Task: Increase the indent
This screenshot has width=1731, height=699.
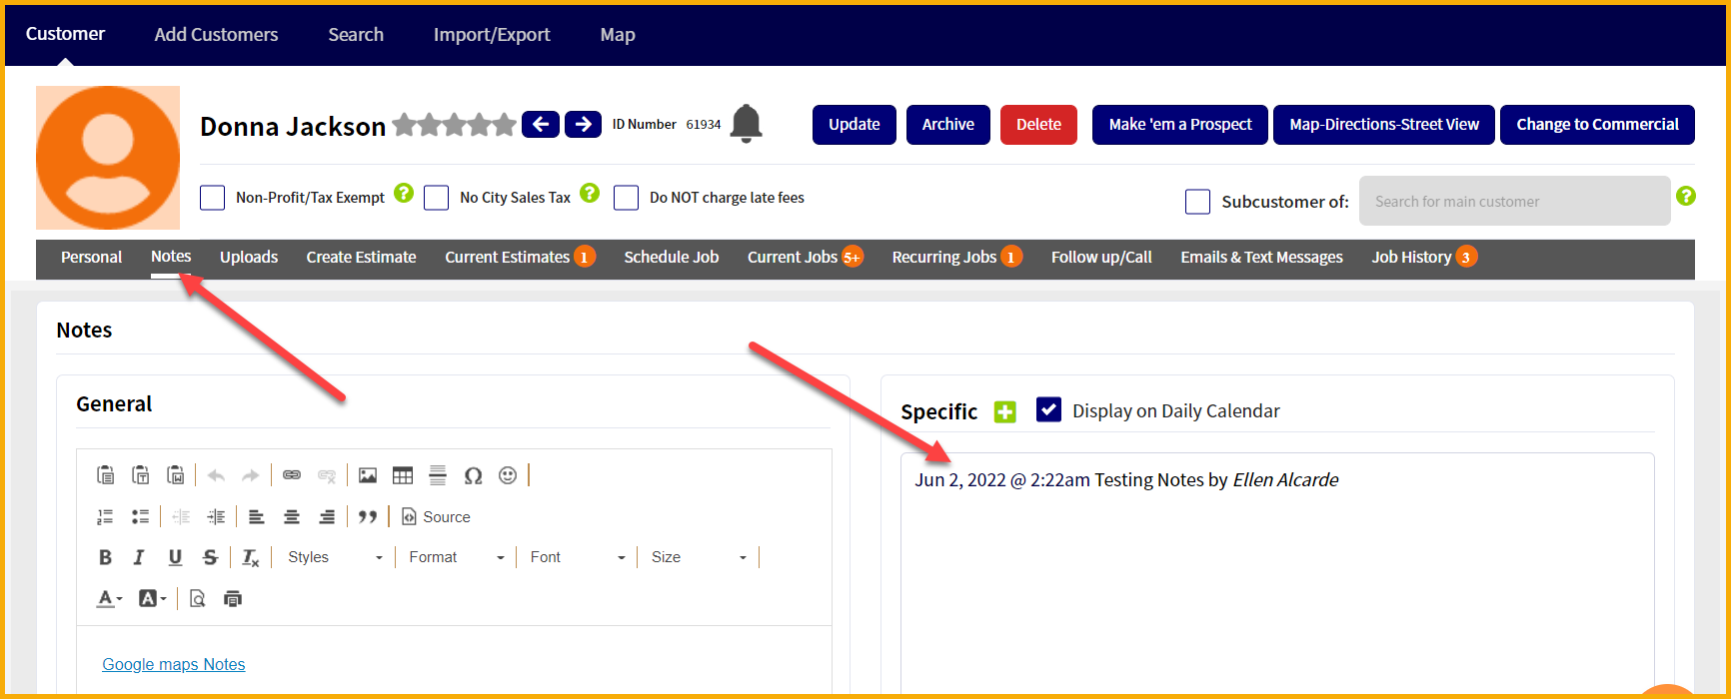Action: (216, 516)
